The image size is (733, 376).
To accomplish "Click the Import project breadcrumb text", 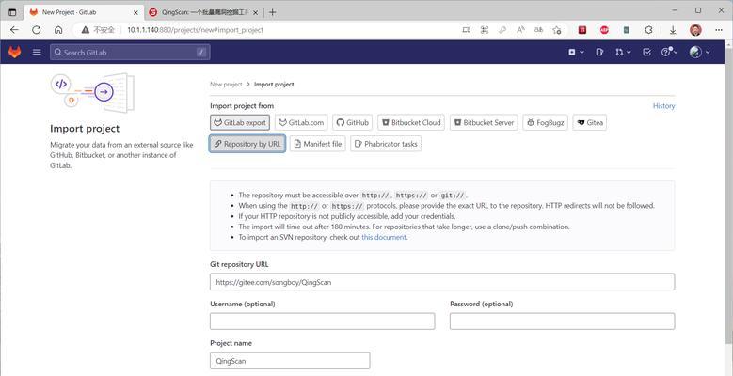I will pyautogui.click(x=274, y=85).
